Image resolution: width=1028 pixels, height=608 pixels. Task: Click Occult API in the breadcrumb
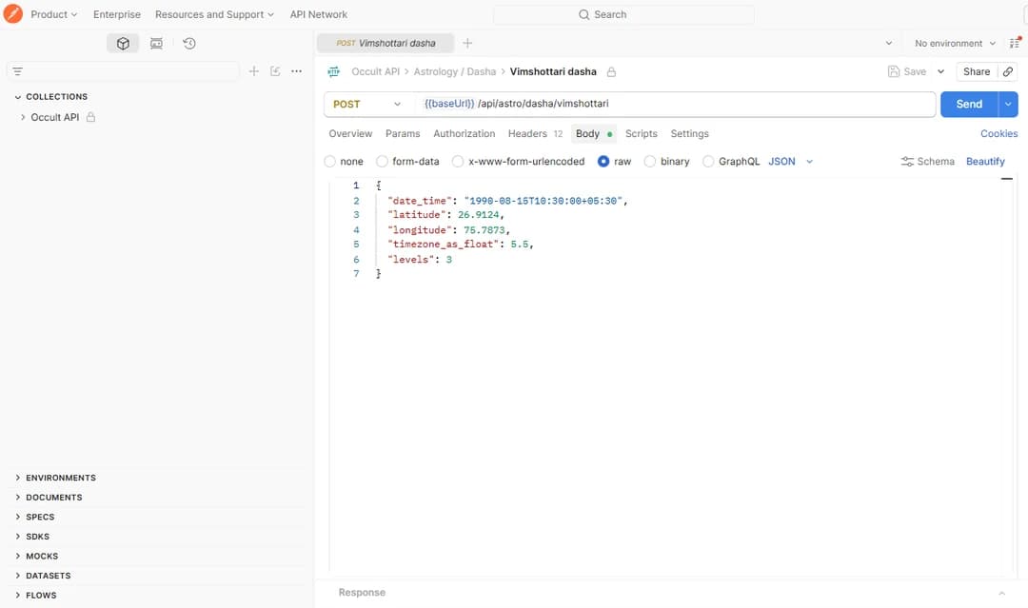point(376,72)
